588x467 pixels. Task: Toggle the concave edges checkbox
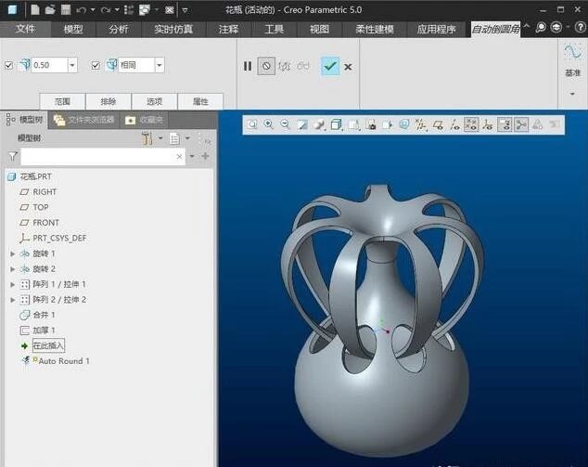96,65
